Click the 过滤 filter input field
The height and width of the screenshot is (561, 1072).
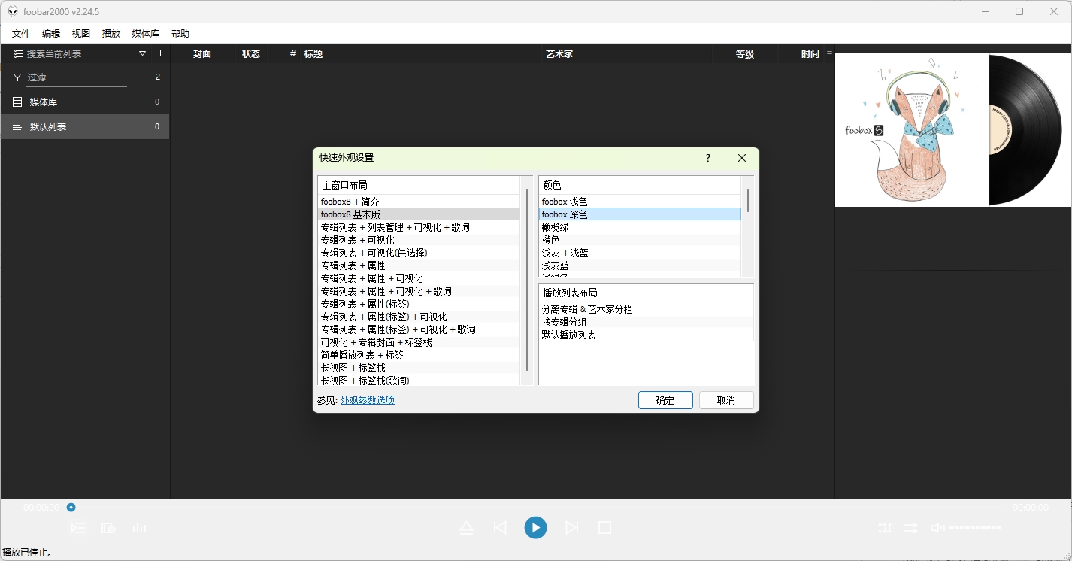76,77
